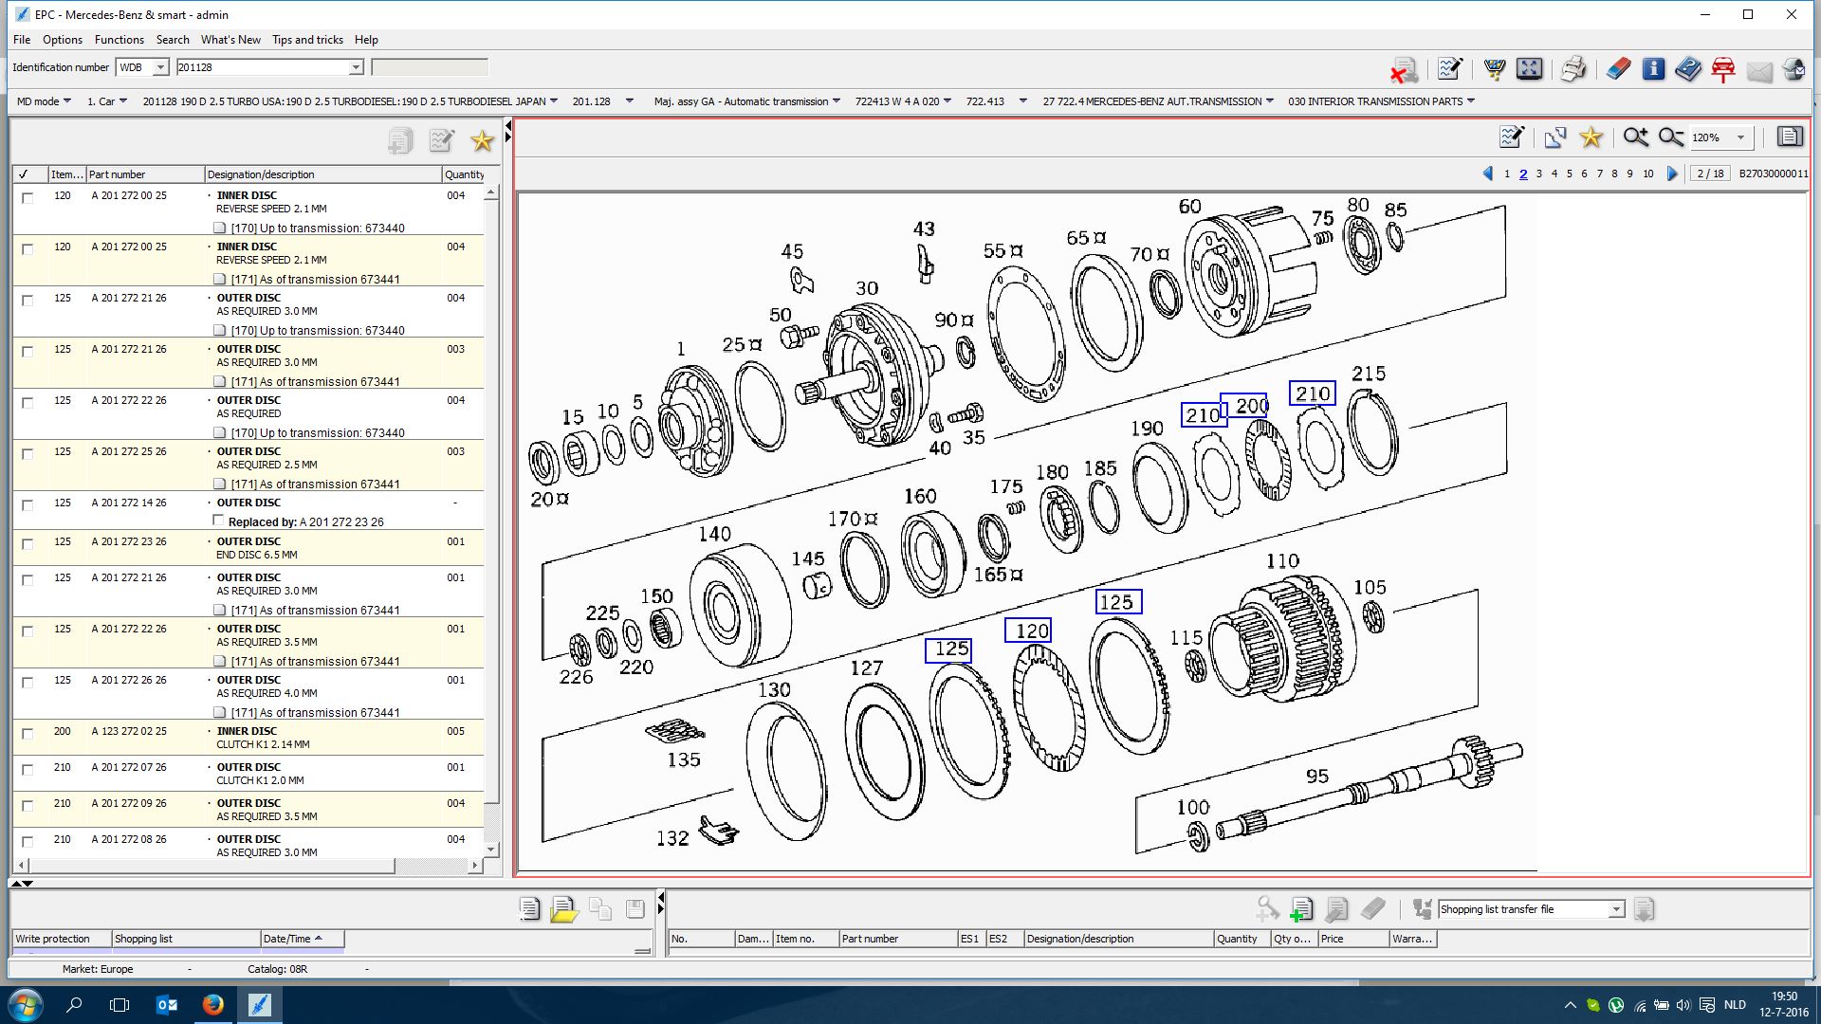
Task: Go to previous diagram page arrow
Action: 1487,174
